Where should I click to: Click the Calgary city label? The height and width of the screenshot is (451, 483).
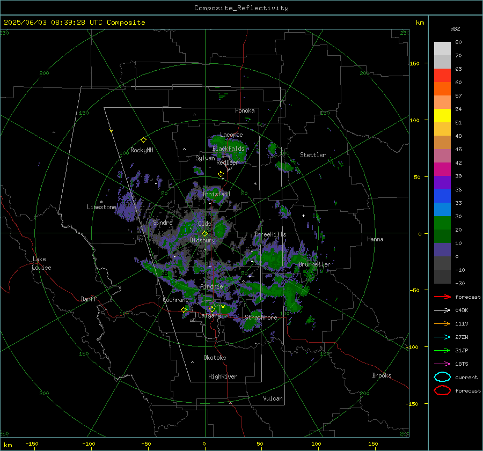[209, 315]
